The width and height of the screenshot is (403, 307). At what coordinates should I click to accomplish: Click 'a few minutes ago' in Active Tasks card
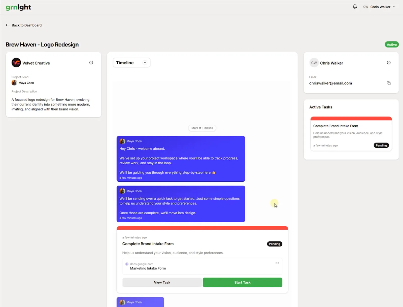(x=325, y=145)
